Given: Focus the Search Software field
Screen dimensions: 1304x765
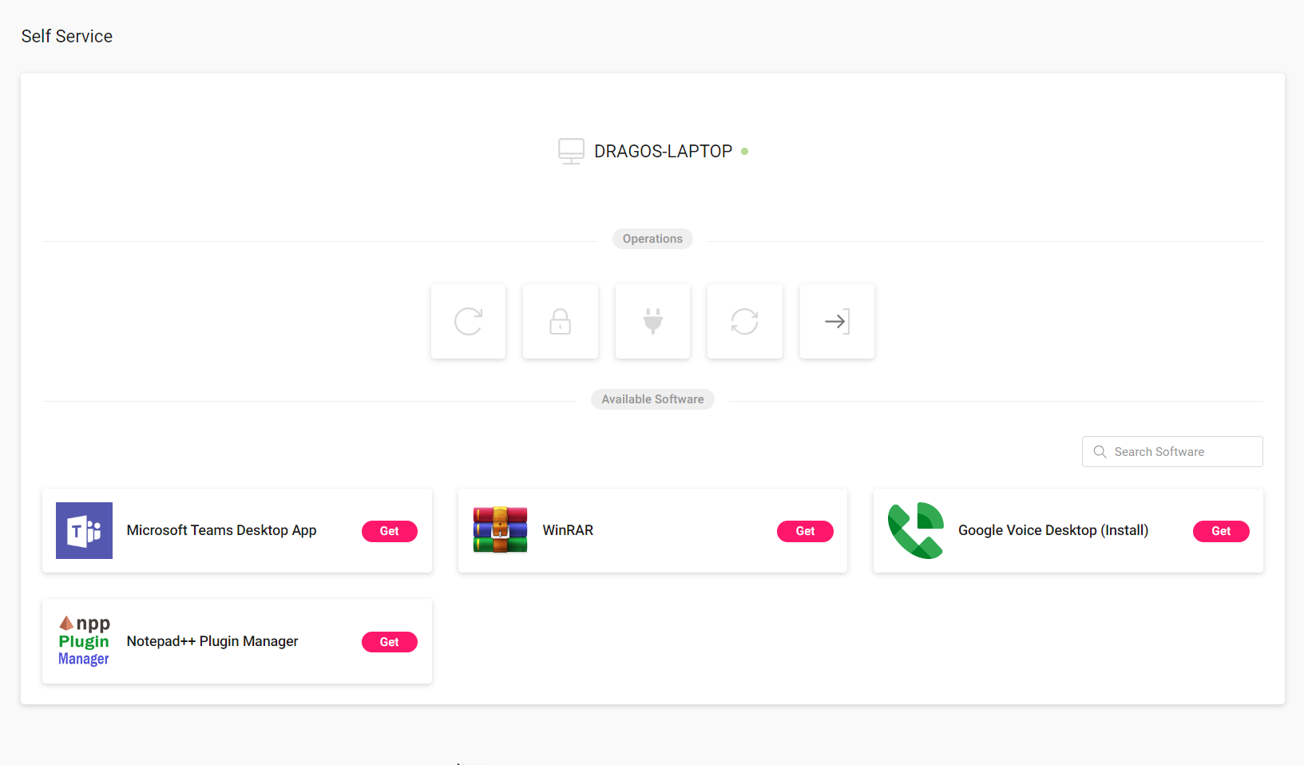Looking at the screenshot, I should (x=1172, y=451).
